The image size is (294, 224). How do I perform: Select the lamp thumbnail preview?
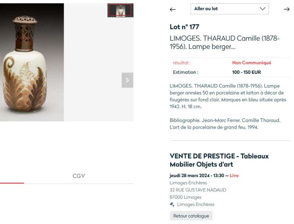[x=121, y=10]
